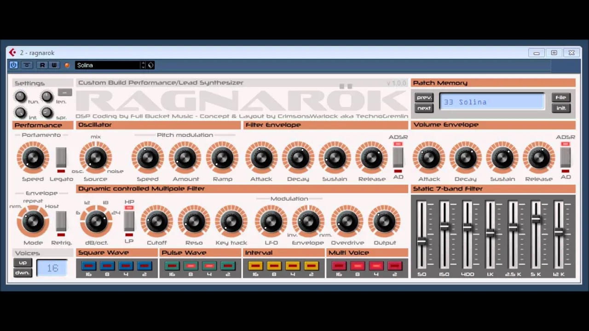The width and height of the screenshot is (589, 331).
Task: Click the Volume Envelope Sustain knob
Action: click(x=502, y=158)
